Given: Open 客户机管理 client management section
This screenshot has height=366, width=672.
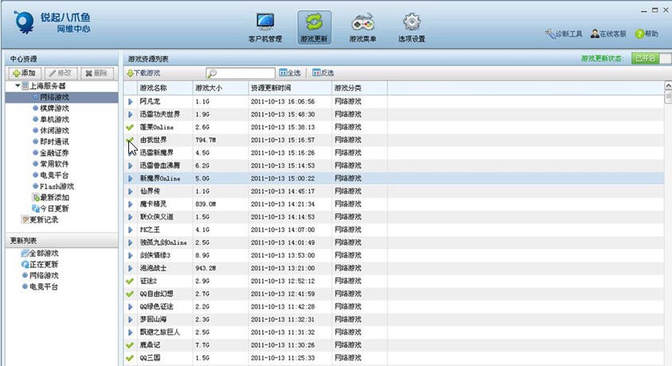Looking at the screenshot, I should pyautogui.click(x=265, y=27).
